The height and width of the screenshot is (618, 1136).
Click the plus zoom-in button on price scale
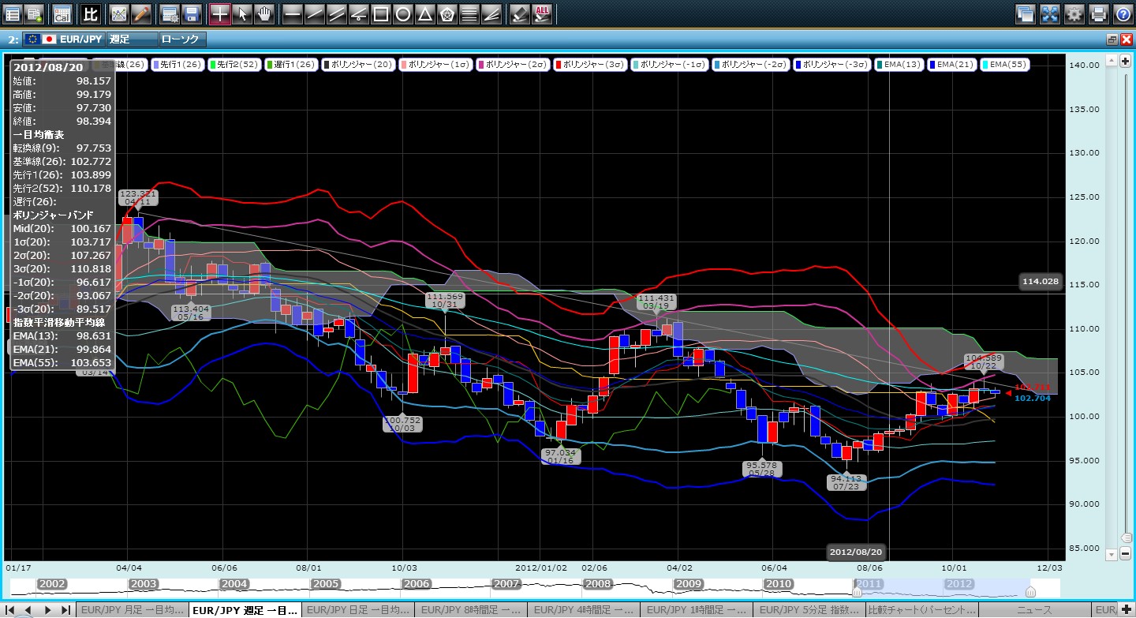pos(1126,62)
